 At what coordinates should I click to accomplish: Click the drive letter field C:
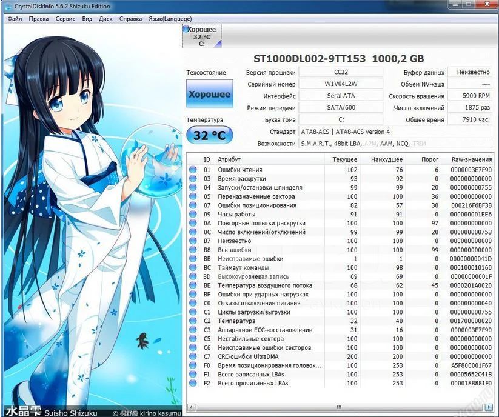341,119
